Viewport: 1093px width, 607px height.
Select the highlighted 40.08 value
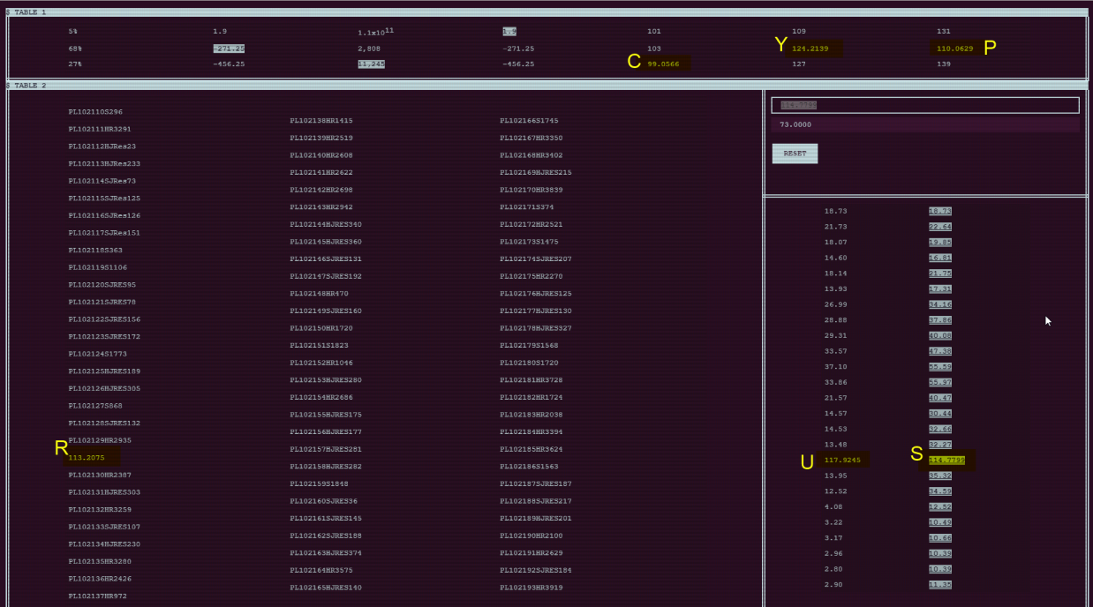click(x=939, y=335)
